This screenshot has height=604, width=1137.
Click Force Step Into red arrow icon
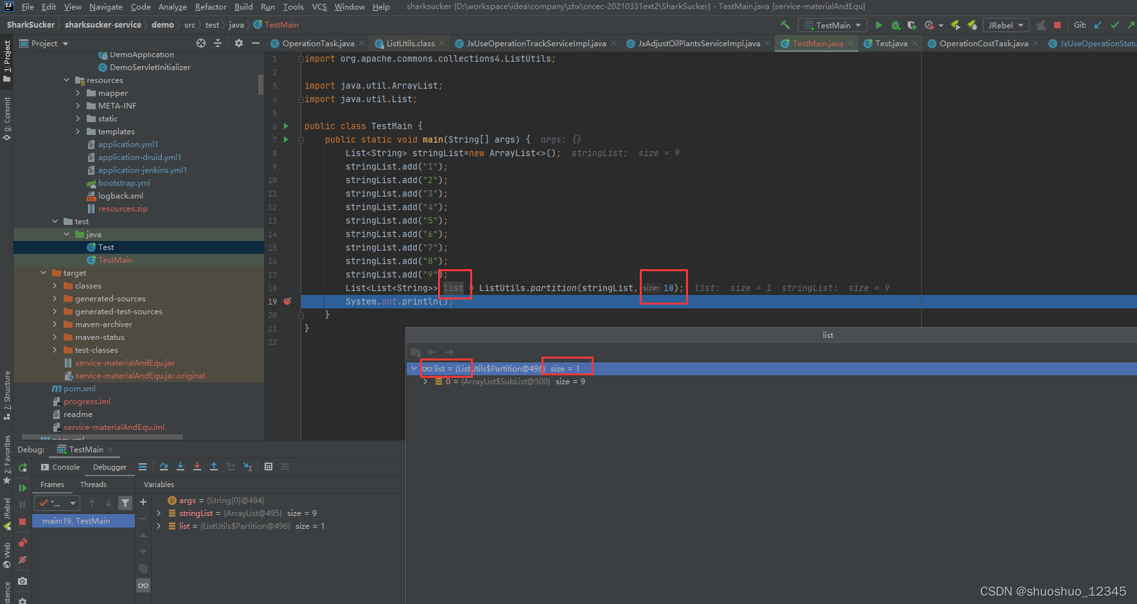pos(197,466)
